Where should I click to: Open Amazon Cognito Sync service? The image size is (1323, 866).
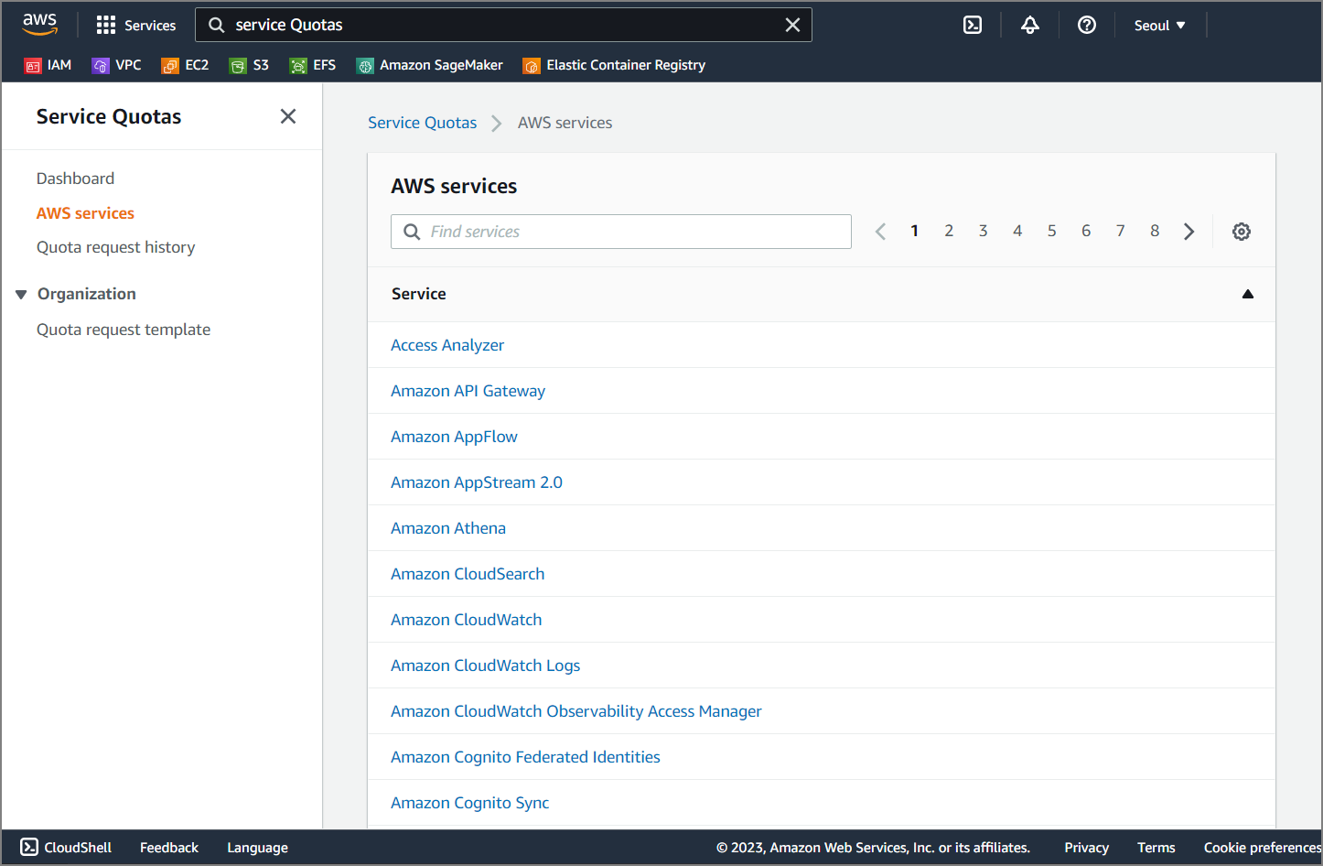coord(470,803)
